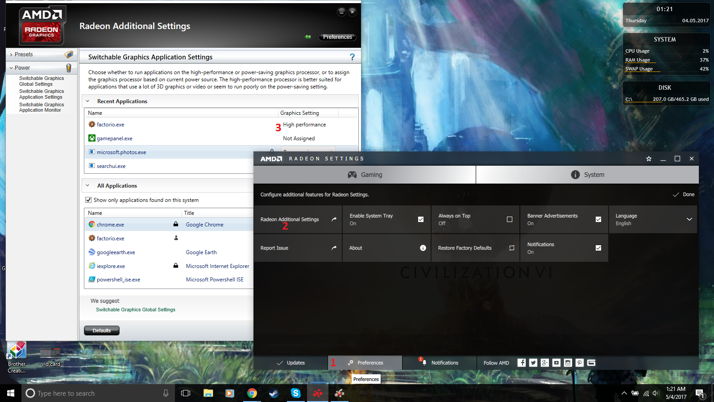Viewport: 714px width, 402px height.
Task: Switch to the Gaming tab
Action: tap(365, 175)
